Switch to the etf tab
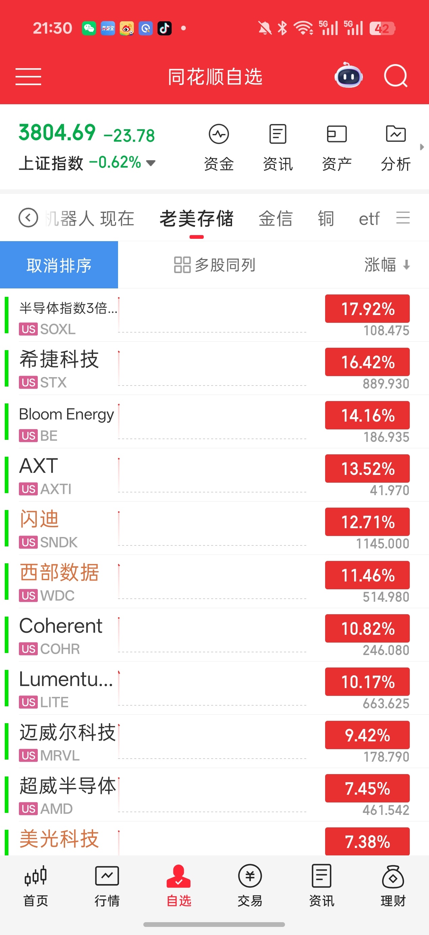This screenshot has width=429, height=935. [369, 219]
